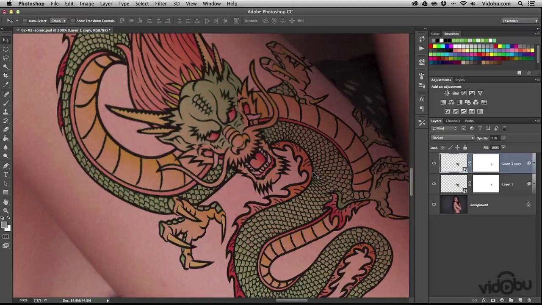Screen dimensions: 542x305
Task: Open the Darken blend mode dropdown
Action: point(453,138)
